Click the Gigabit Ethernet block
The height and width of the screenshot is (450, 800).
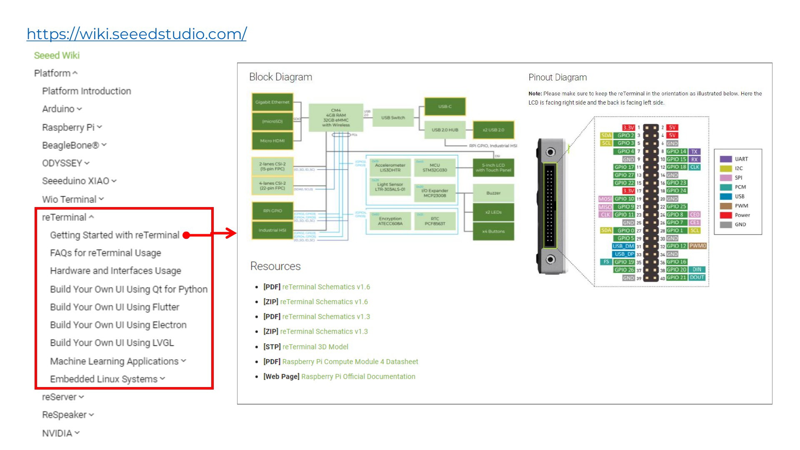point(272,102)
